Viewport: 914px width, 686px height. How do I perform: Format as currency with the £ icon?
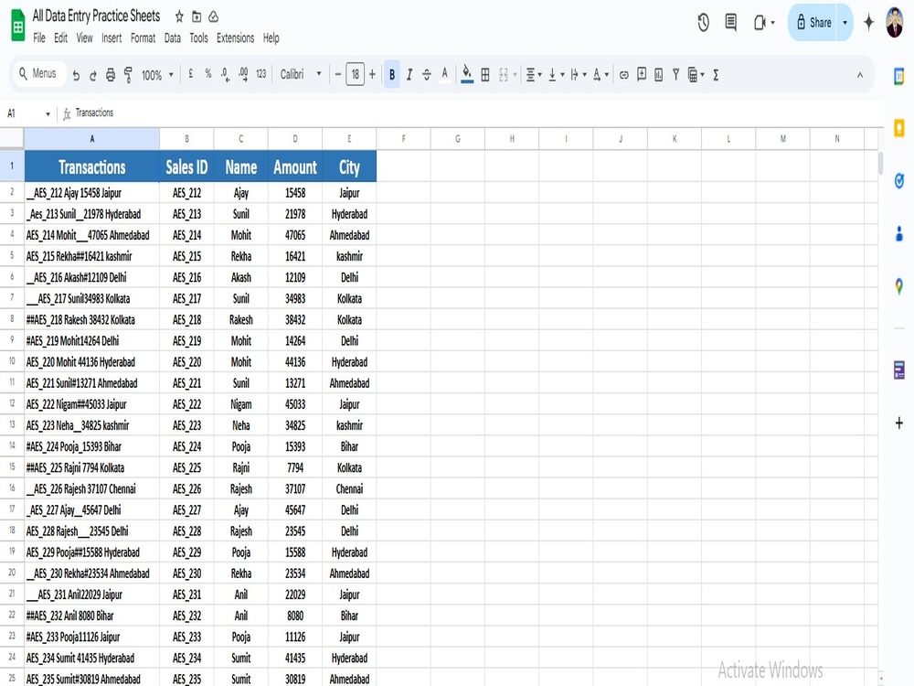191,74
